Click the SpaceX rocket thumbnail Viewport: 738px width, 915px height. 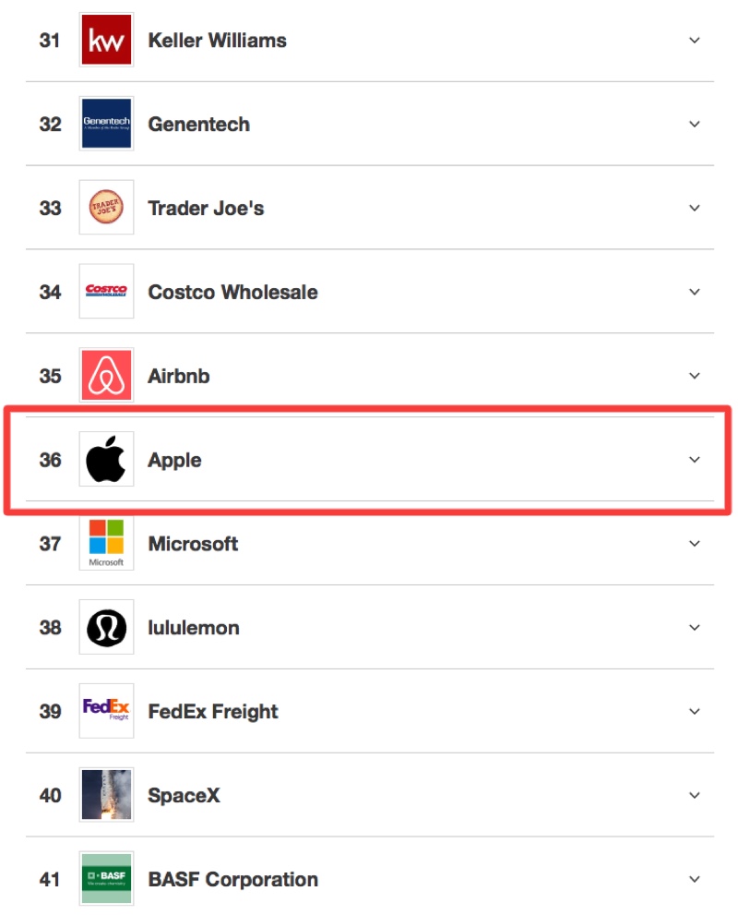pyautogui.click(x=106, y=795)
